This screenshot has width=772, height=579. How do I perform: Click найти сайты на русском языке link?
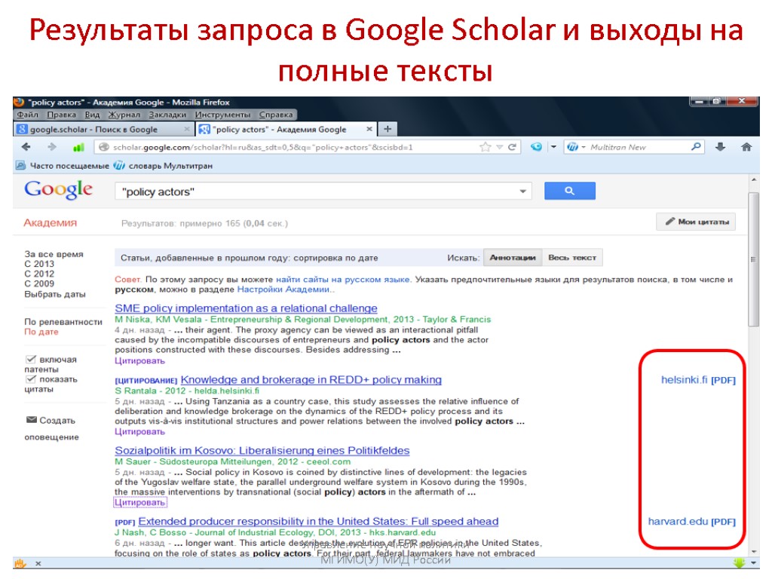coord(342,279)
